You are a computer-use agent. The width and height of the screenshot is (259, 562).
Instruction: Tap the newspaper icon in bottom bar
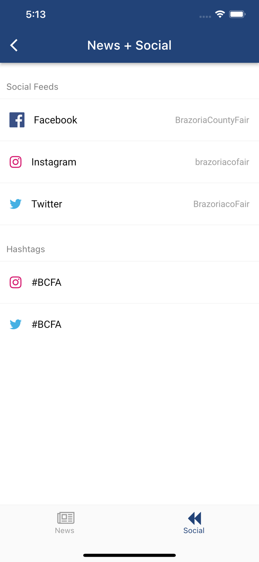coord(65,518)
